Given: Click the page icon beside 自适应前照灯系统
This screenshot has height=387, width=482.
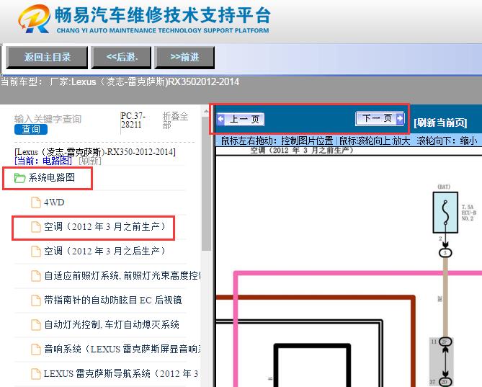Looking at the screenshot, I should point(36,276).
